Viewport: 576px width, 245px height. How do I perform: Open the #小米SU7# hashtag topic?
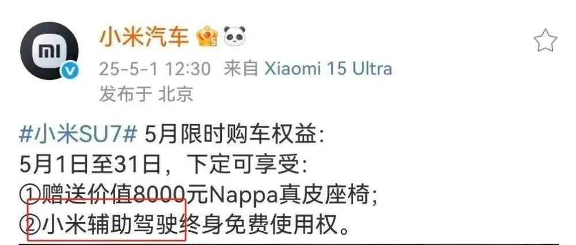[x=78, y=136]
